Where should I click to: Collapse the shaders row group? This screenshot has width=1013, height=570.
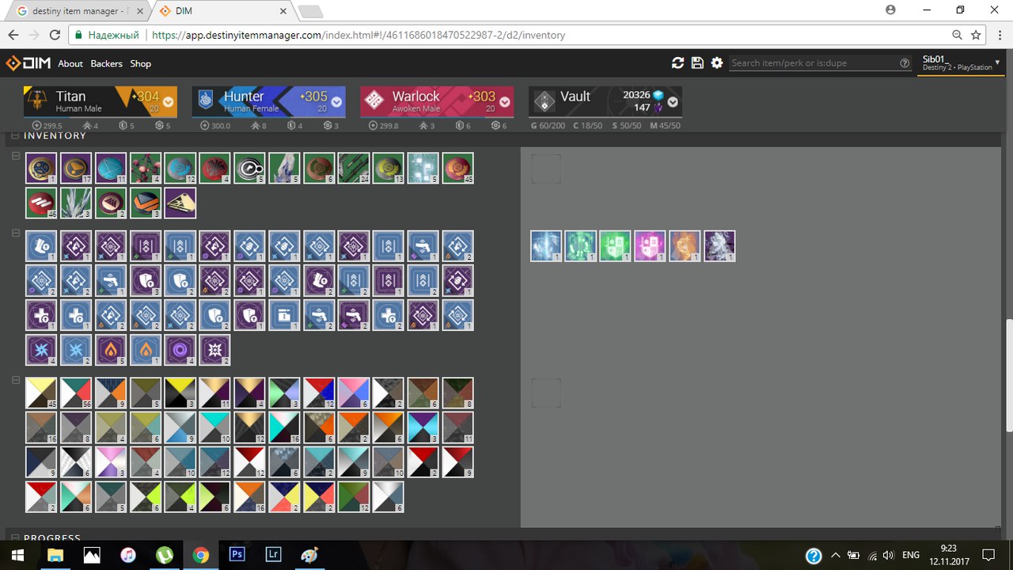tap(16, 380)
